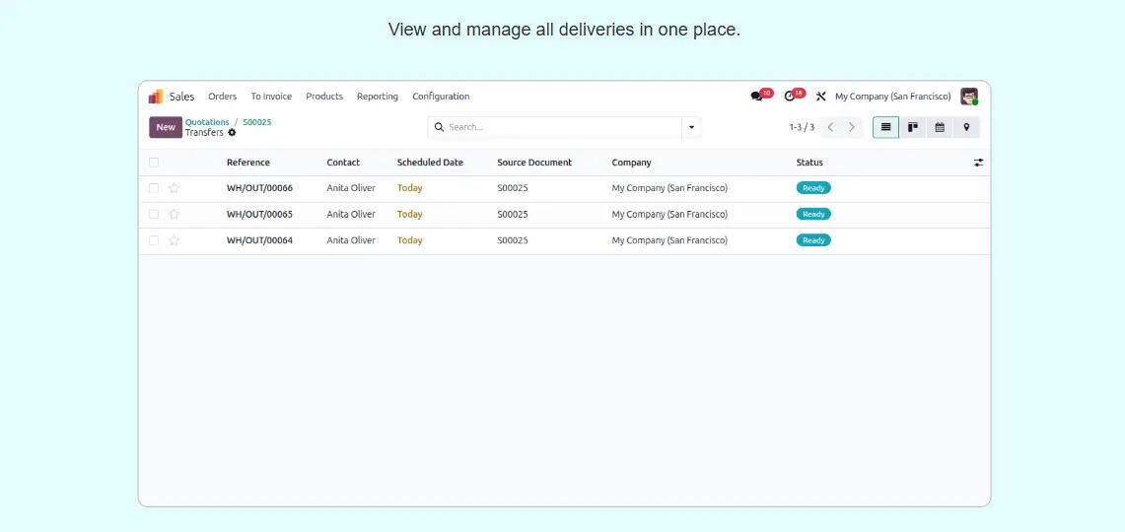Open the optional columns settings toggle

978,163
